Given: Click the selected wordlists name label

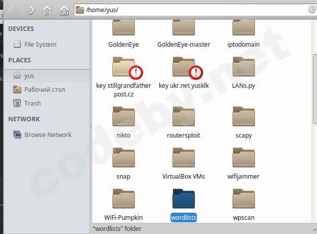Looking at the screenshot, I should [x=184, y=217].
